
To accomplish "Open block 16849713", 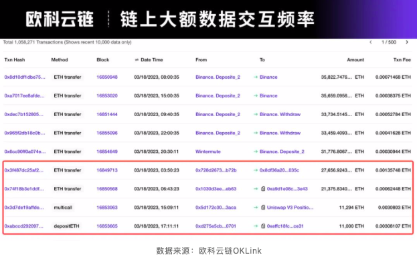I will 107,170.
